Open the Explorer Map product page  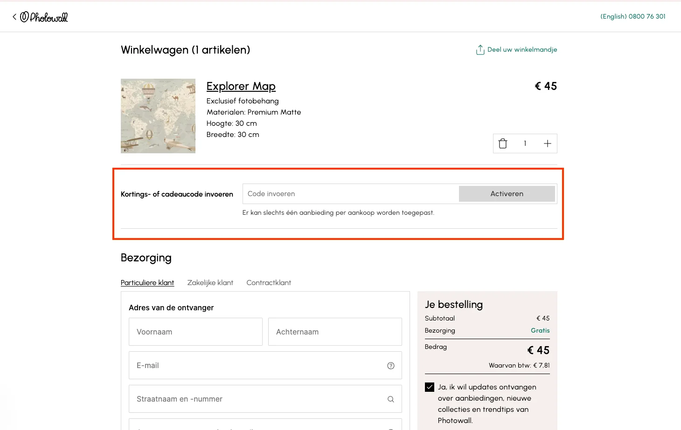pyautogui.click(x=241, y=86)
